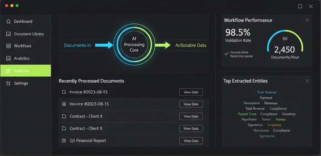Click the Settings sidebar icon

8,83
